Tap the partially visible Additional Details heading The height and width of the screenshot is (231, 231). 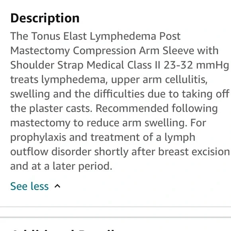tap(63, 229)
